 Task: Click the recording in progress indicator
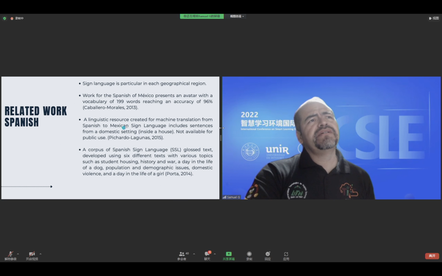[17, 18]
